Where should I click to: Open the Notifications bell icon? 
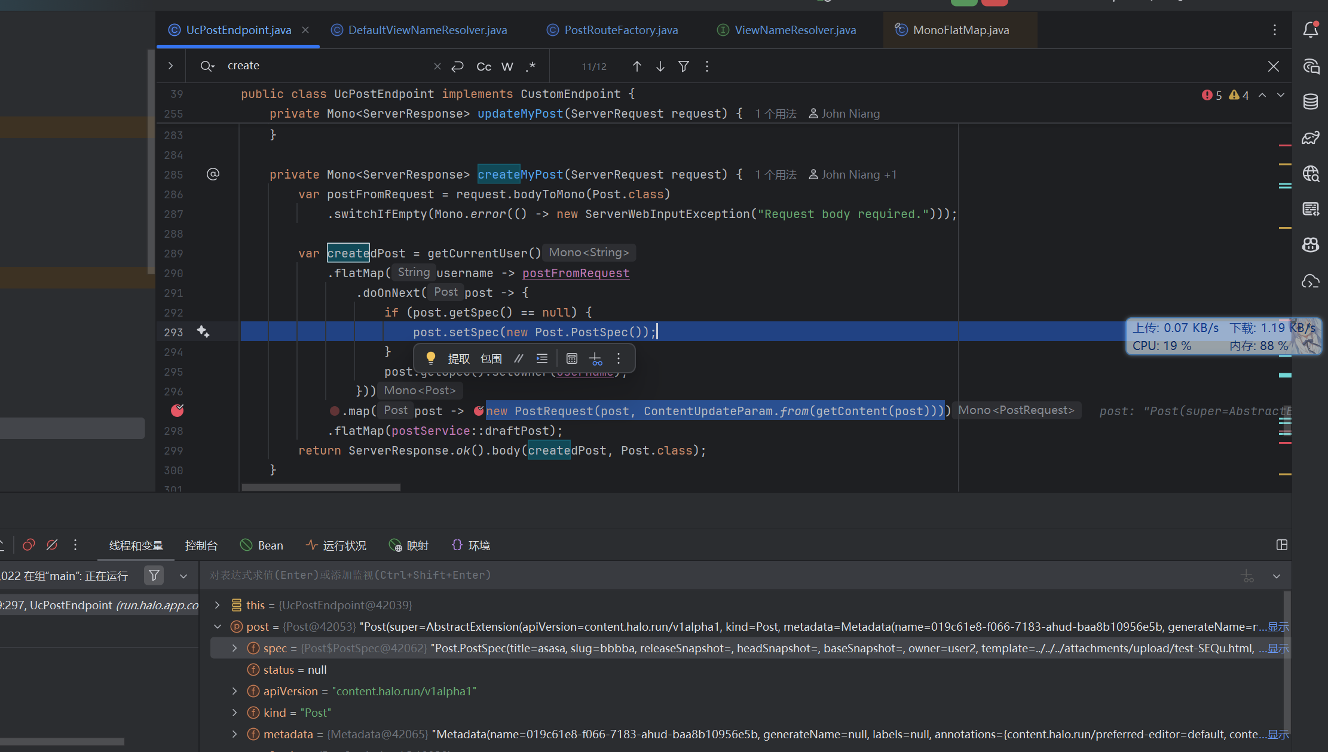1310,30
